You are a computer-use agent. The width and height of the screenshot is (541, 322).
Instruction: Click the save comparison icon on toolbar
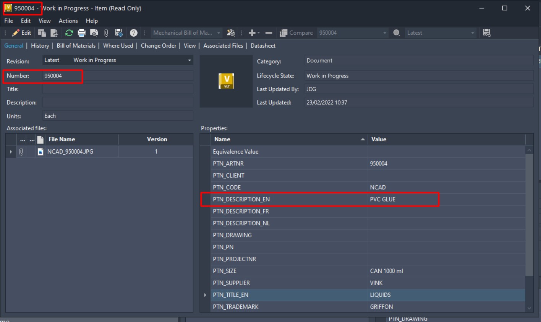[486, 32]
